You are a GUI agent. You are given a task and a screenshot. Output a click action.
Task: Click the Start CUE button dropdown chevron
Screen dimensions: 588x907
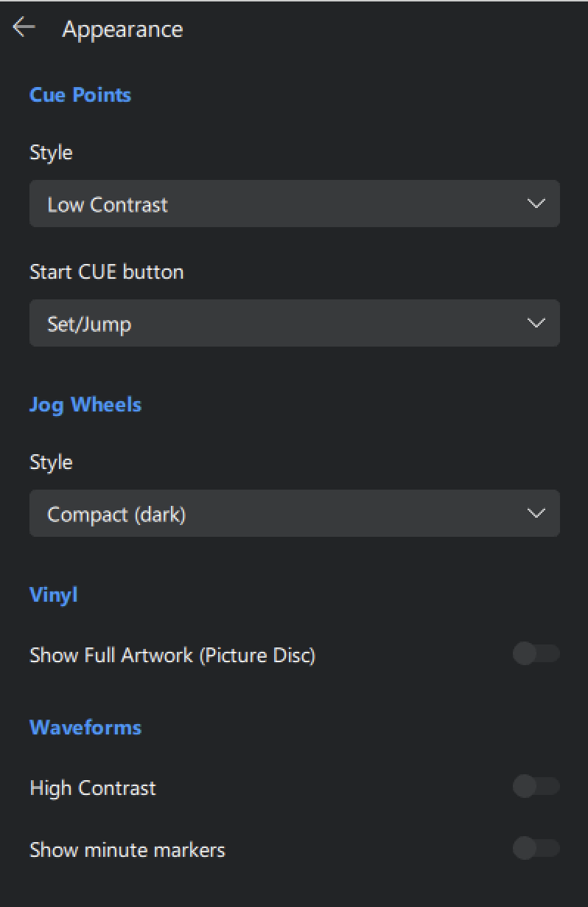coord(536,322)
